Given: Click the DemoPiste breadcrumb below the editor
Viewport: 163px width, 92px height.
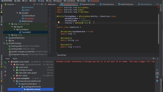Looking at the screenshot, I should 62,55.
